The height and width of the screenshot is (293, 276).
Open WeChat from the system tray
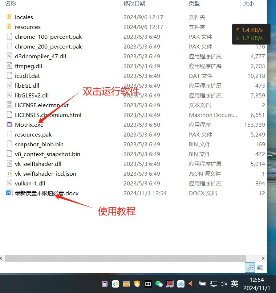159,284
